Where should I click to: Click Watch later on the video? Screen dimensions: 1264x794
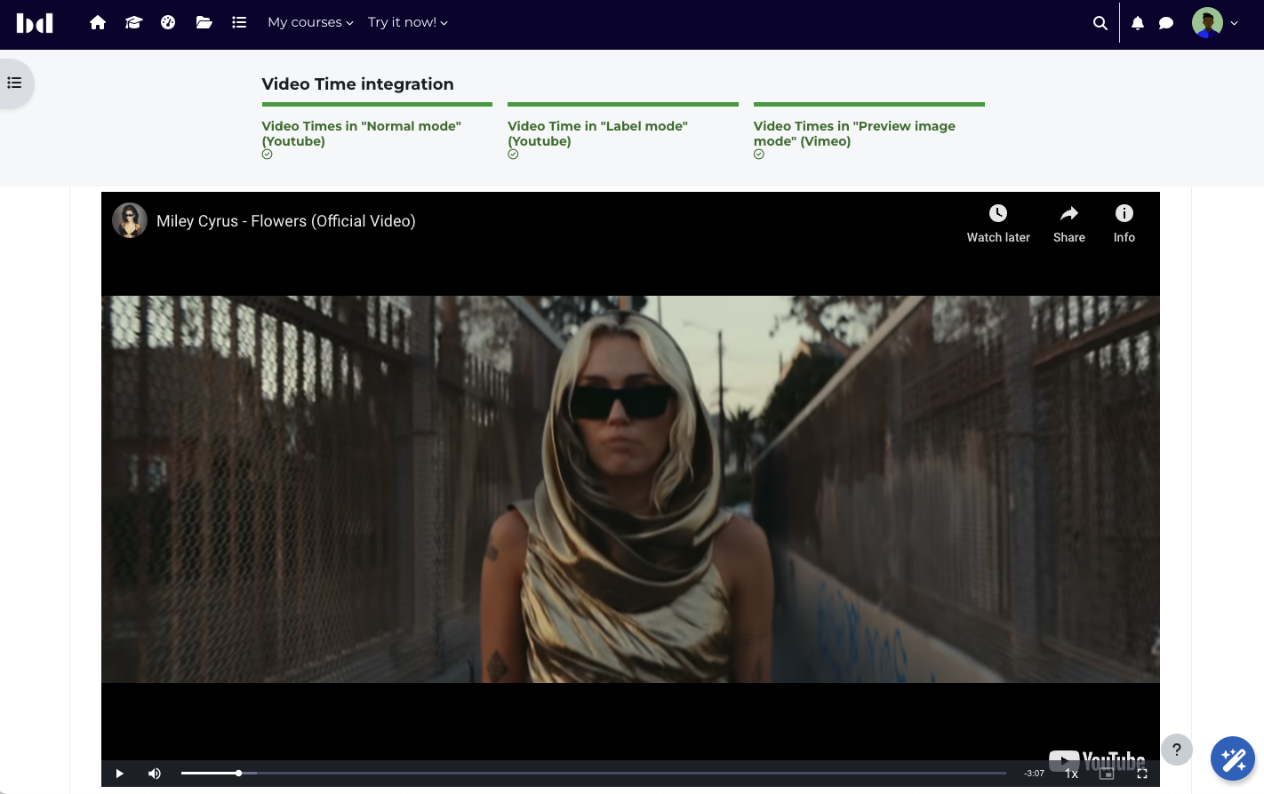point(998,223)
